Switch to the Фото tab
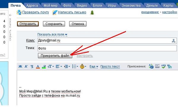 [67, 5]
